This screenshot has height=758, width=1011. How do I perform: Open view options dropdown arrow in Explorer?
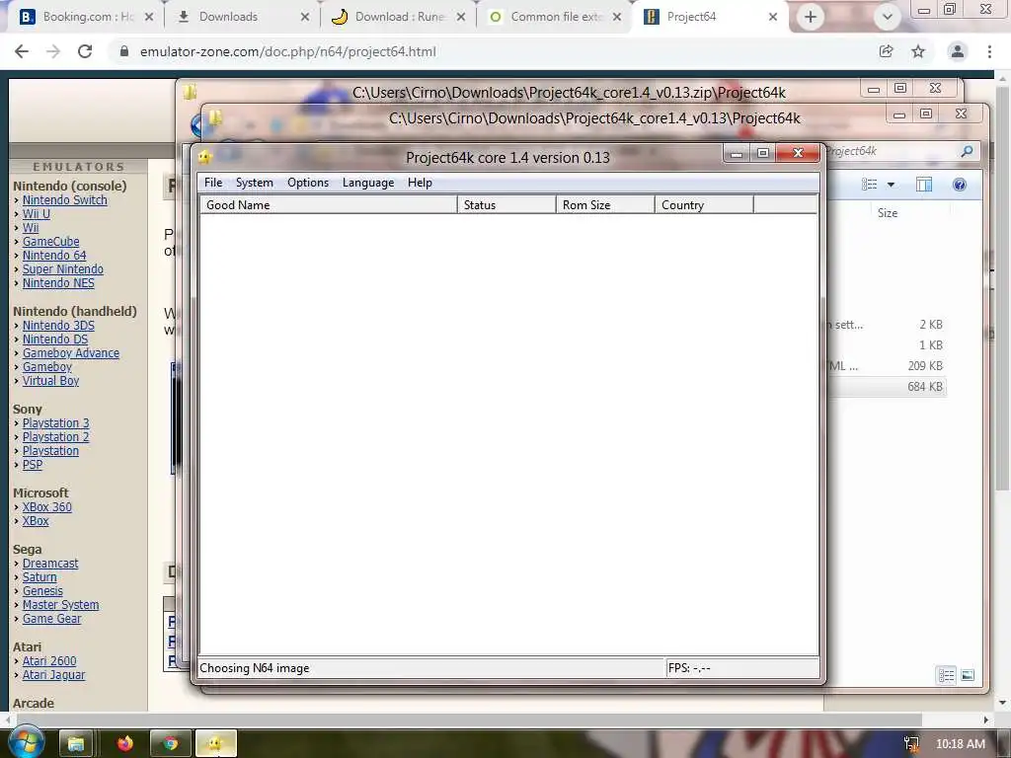pos(892,185)
